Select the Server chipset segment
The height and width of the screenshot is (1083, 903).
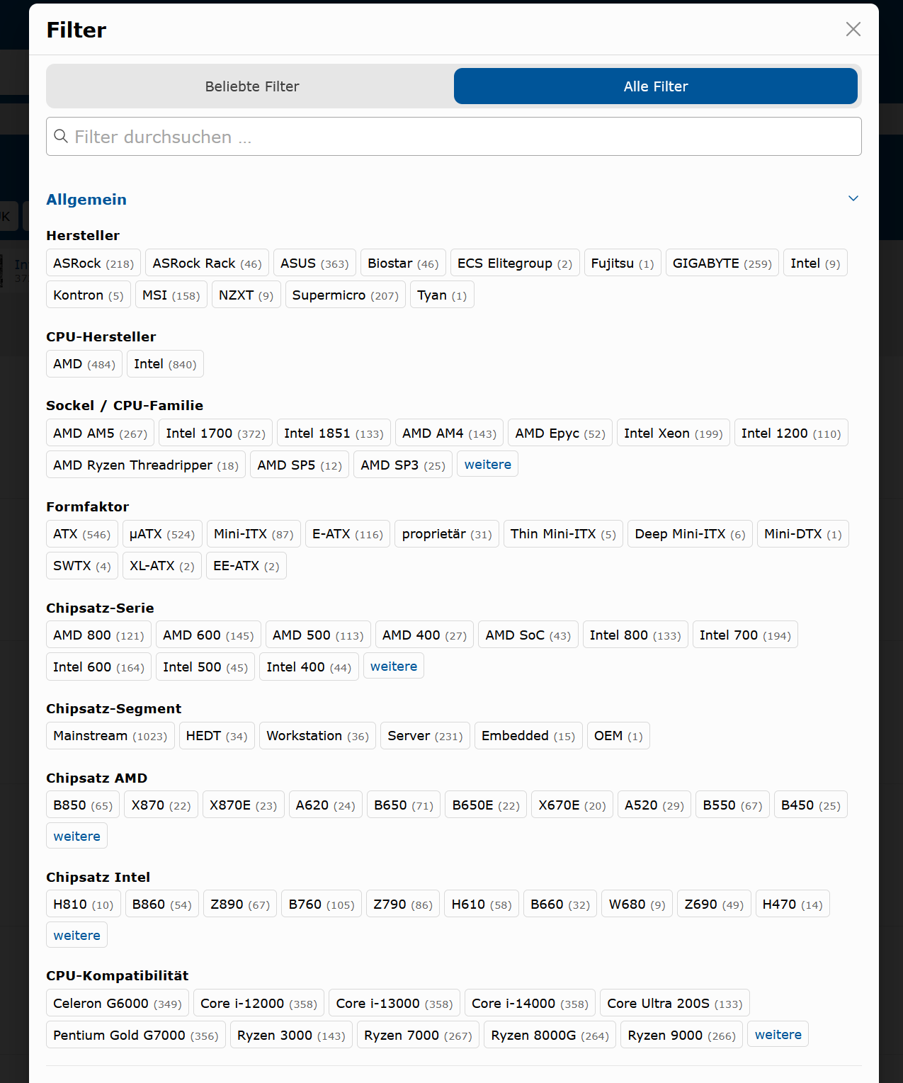click(x=425, y=735)
